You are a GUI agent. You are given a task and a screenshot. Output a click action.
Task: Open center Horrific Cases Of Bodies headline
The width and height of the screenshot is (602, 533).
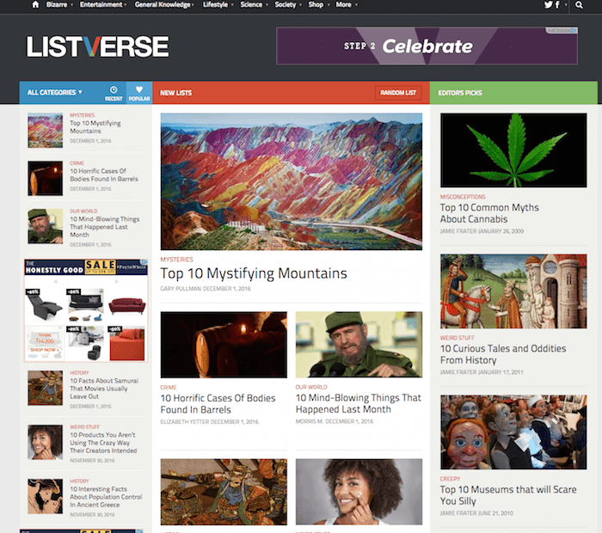218,404
